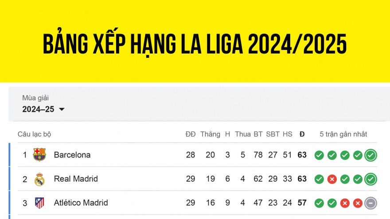Click Barcelona's latest match win icon
The width and height of the screenshot is (390, 219).
pos(370,155)
